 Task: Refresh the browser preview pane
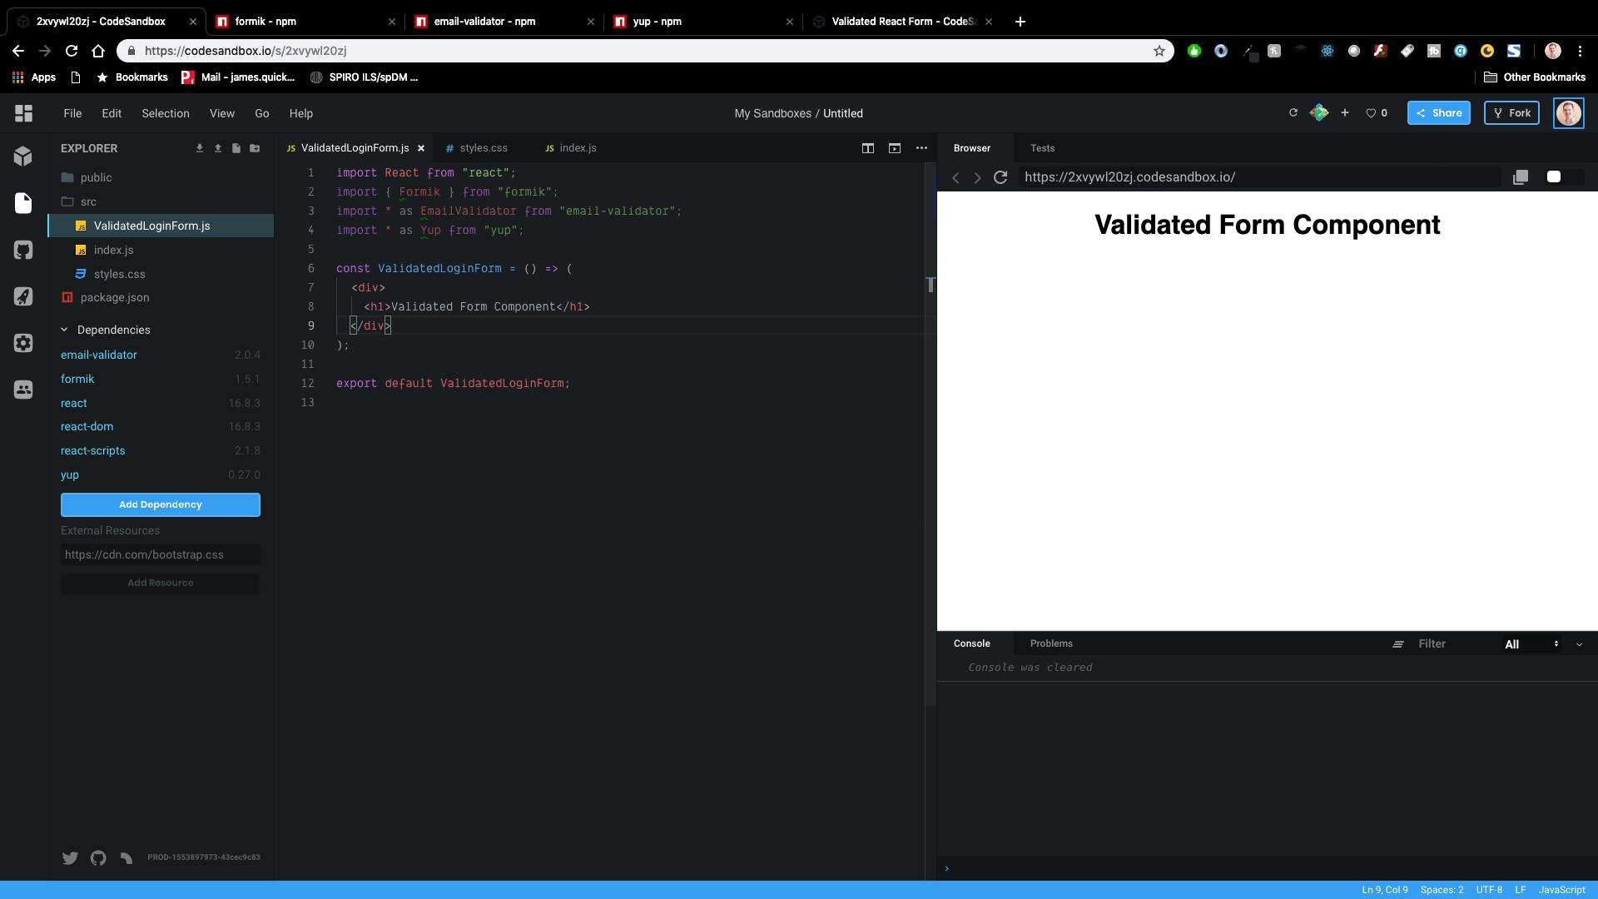[1001, 177]
